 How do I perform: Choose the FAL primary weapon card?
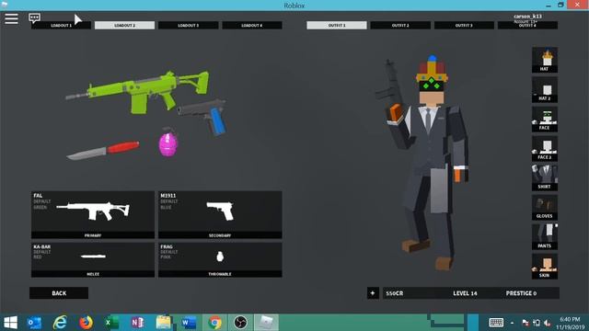coord(93,214)
